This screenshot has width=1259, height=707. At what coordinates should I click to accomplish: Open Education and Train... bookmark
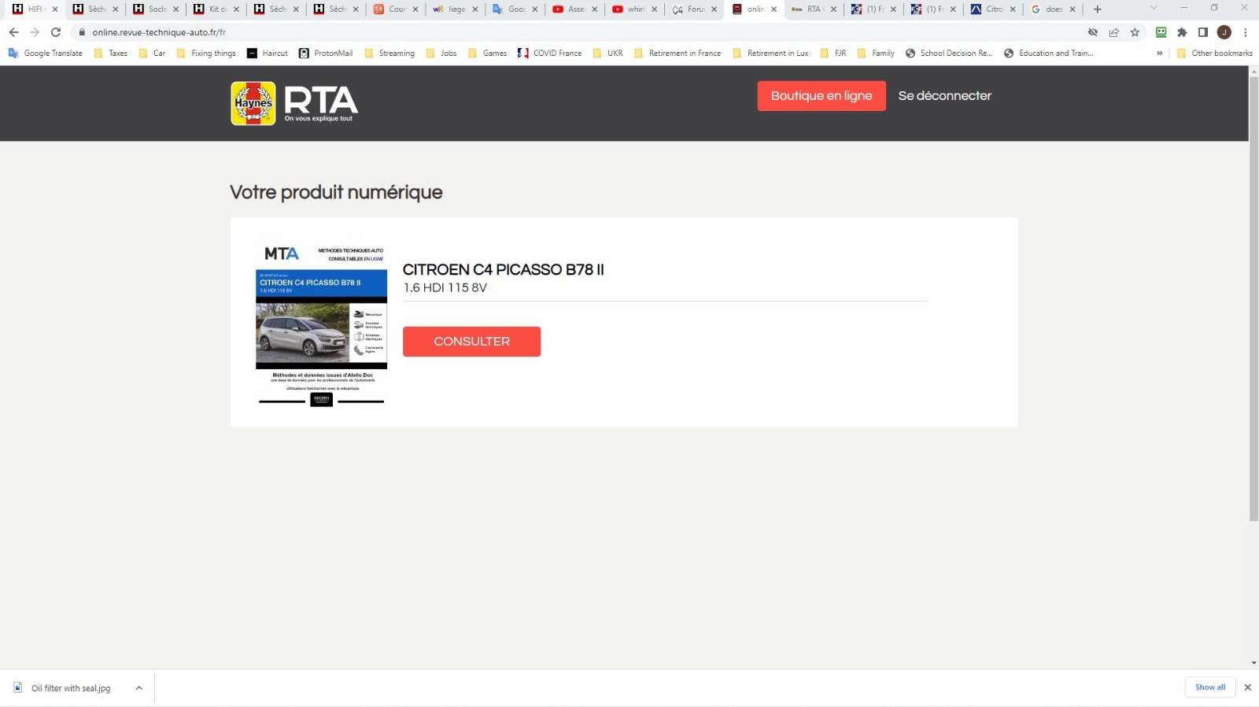(x=1049, y=54)
